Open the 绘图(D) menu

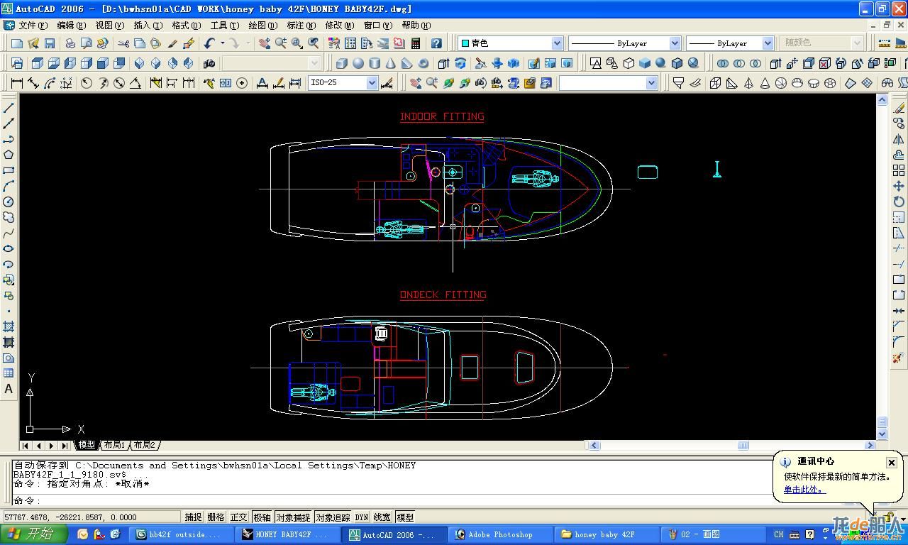click(x=262, y=25)
